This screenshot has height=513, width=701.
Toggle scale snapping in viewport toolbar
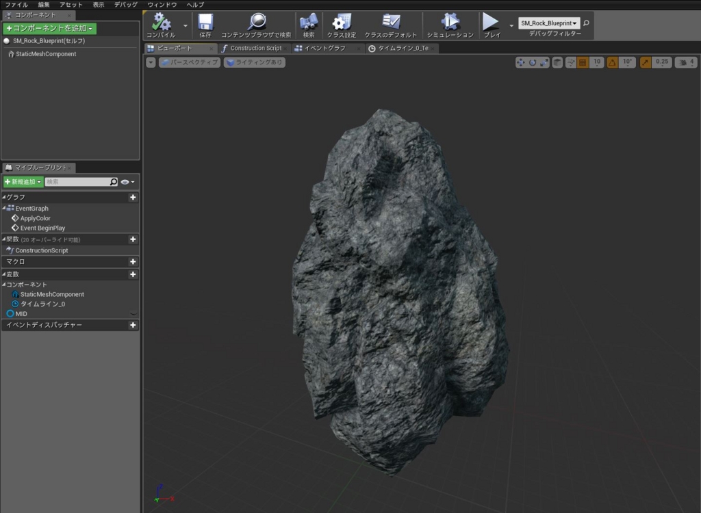[x=645, y=62]
